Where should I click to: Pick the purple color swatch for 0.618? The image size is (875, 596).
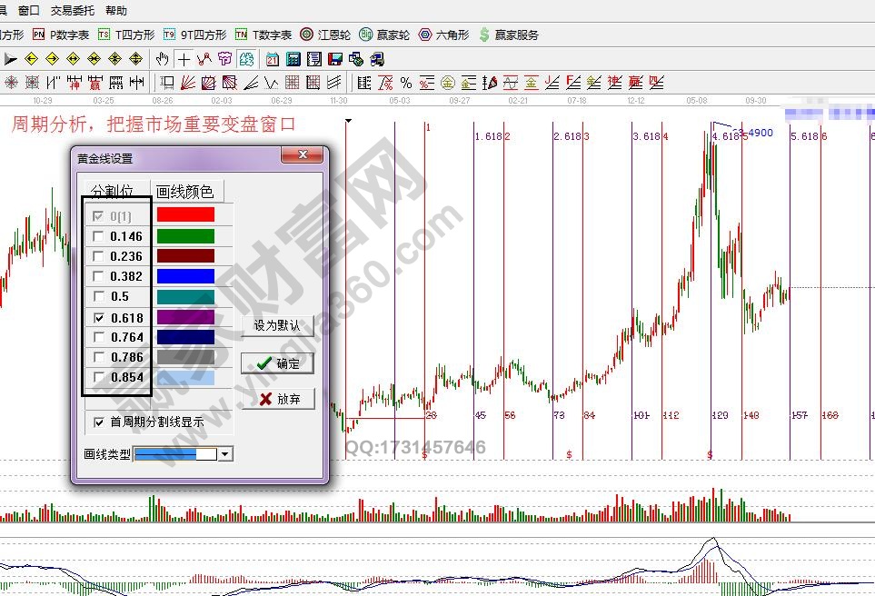coord(185,317)
